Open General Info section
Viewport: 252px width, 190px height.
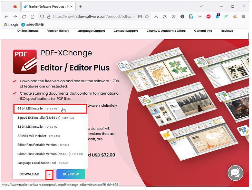203,31
